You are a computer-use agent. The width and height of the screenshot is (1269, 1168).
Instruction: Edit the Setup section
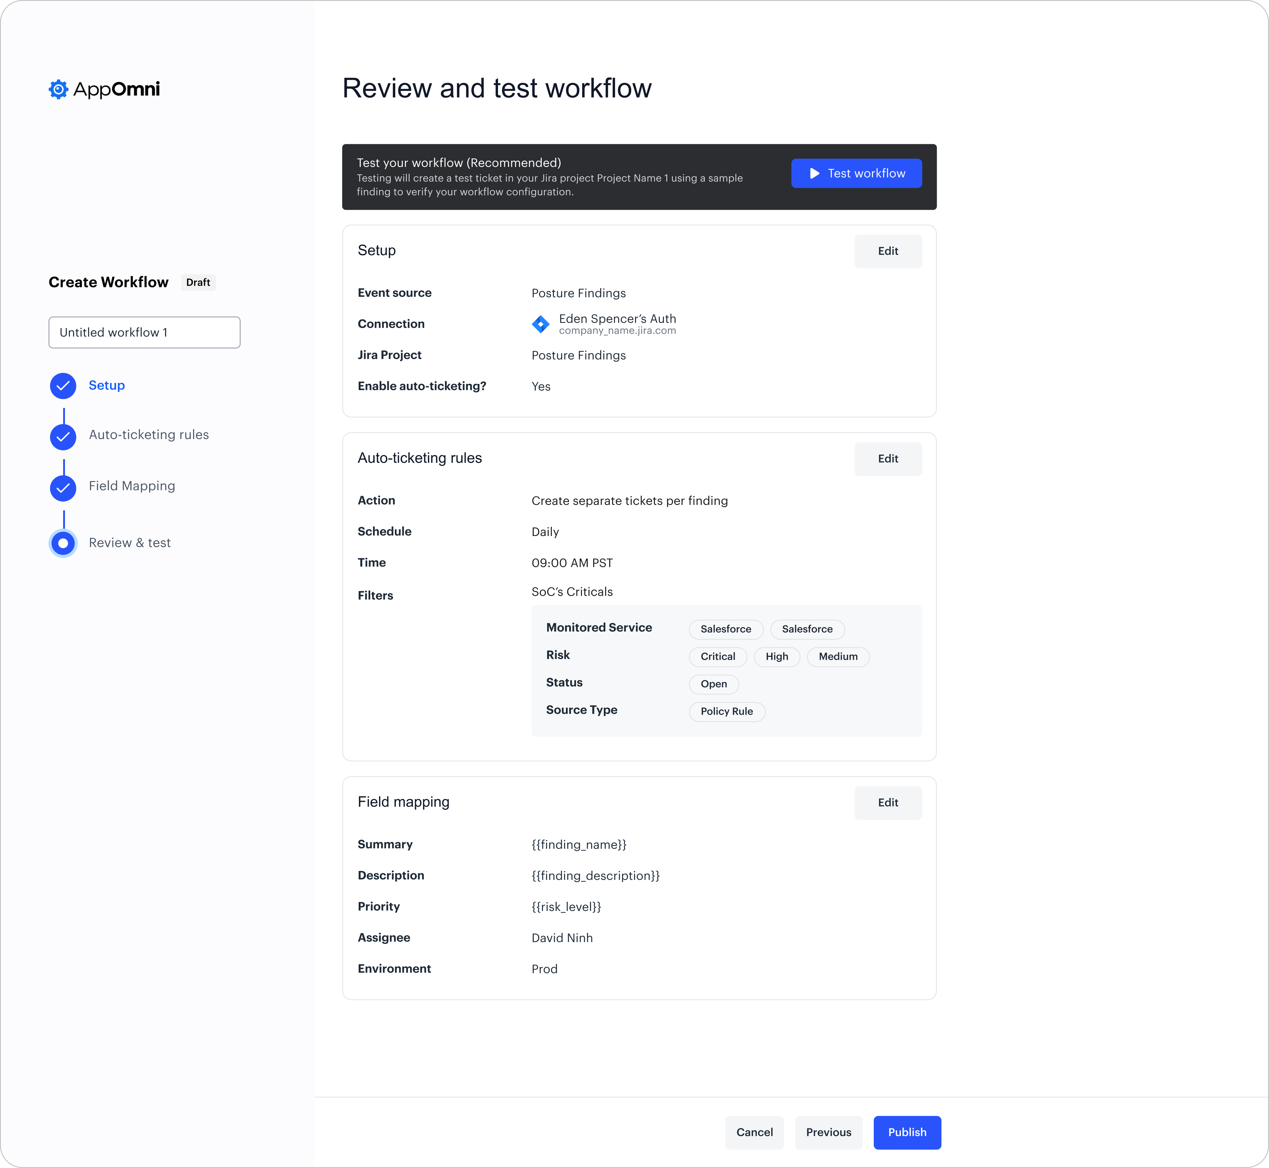(887, 252)
